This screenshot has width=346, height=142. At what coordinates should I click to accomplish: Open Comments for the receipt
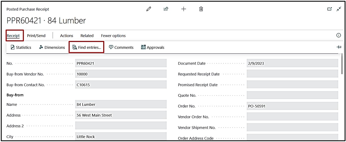[121, 47]
